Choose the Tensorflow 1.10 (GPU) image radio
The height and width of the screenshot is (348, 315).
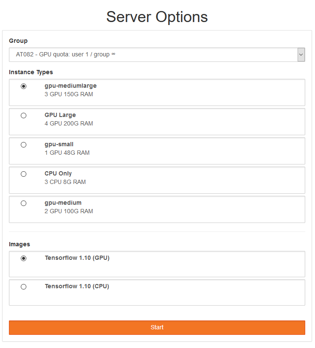(23, 259)
